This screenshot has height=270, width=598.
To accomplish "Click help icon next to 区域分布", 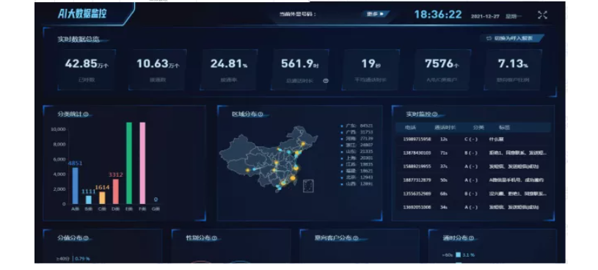I will click(x=260, y=114).
